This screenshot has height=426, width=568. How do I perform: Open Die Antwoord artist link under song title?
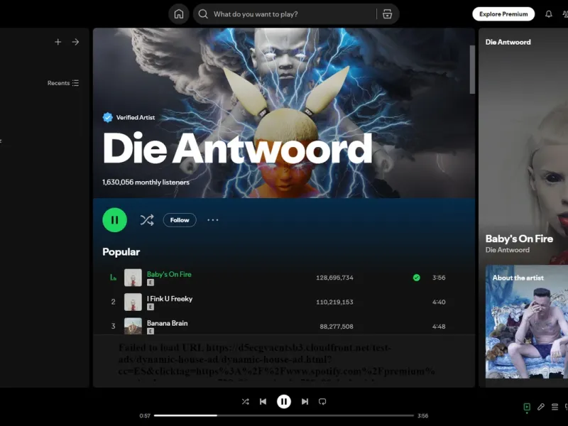[507, 250]
